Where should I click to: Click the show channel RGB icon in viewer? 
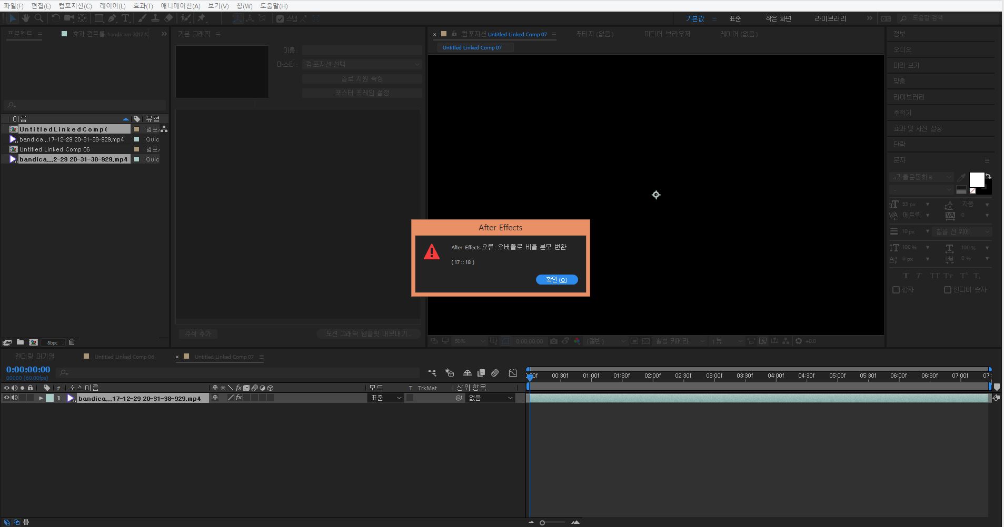(577, 341)
